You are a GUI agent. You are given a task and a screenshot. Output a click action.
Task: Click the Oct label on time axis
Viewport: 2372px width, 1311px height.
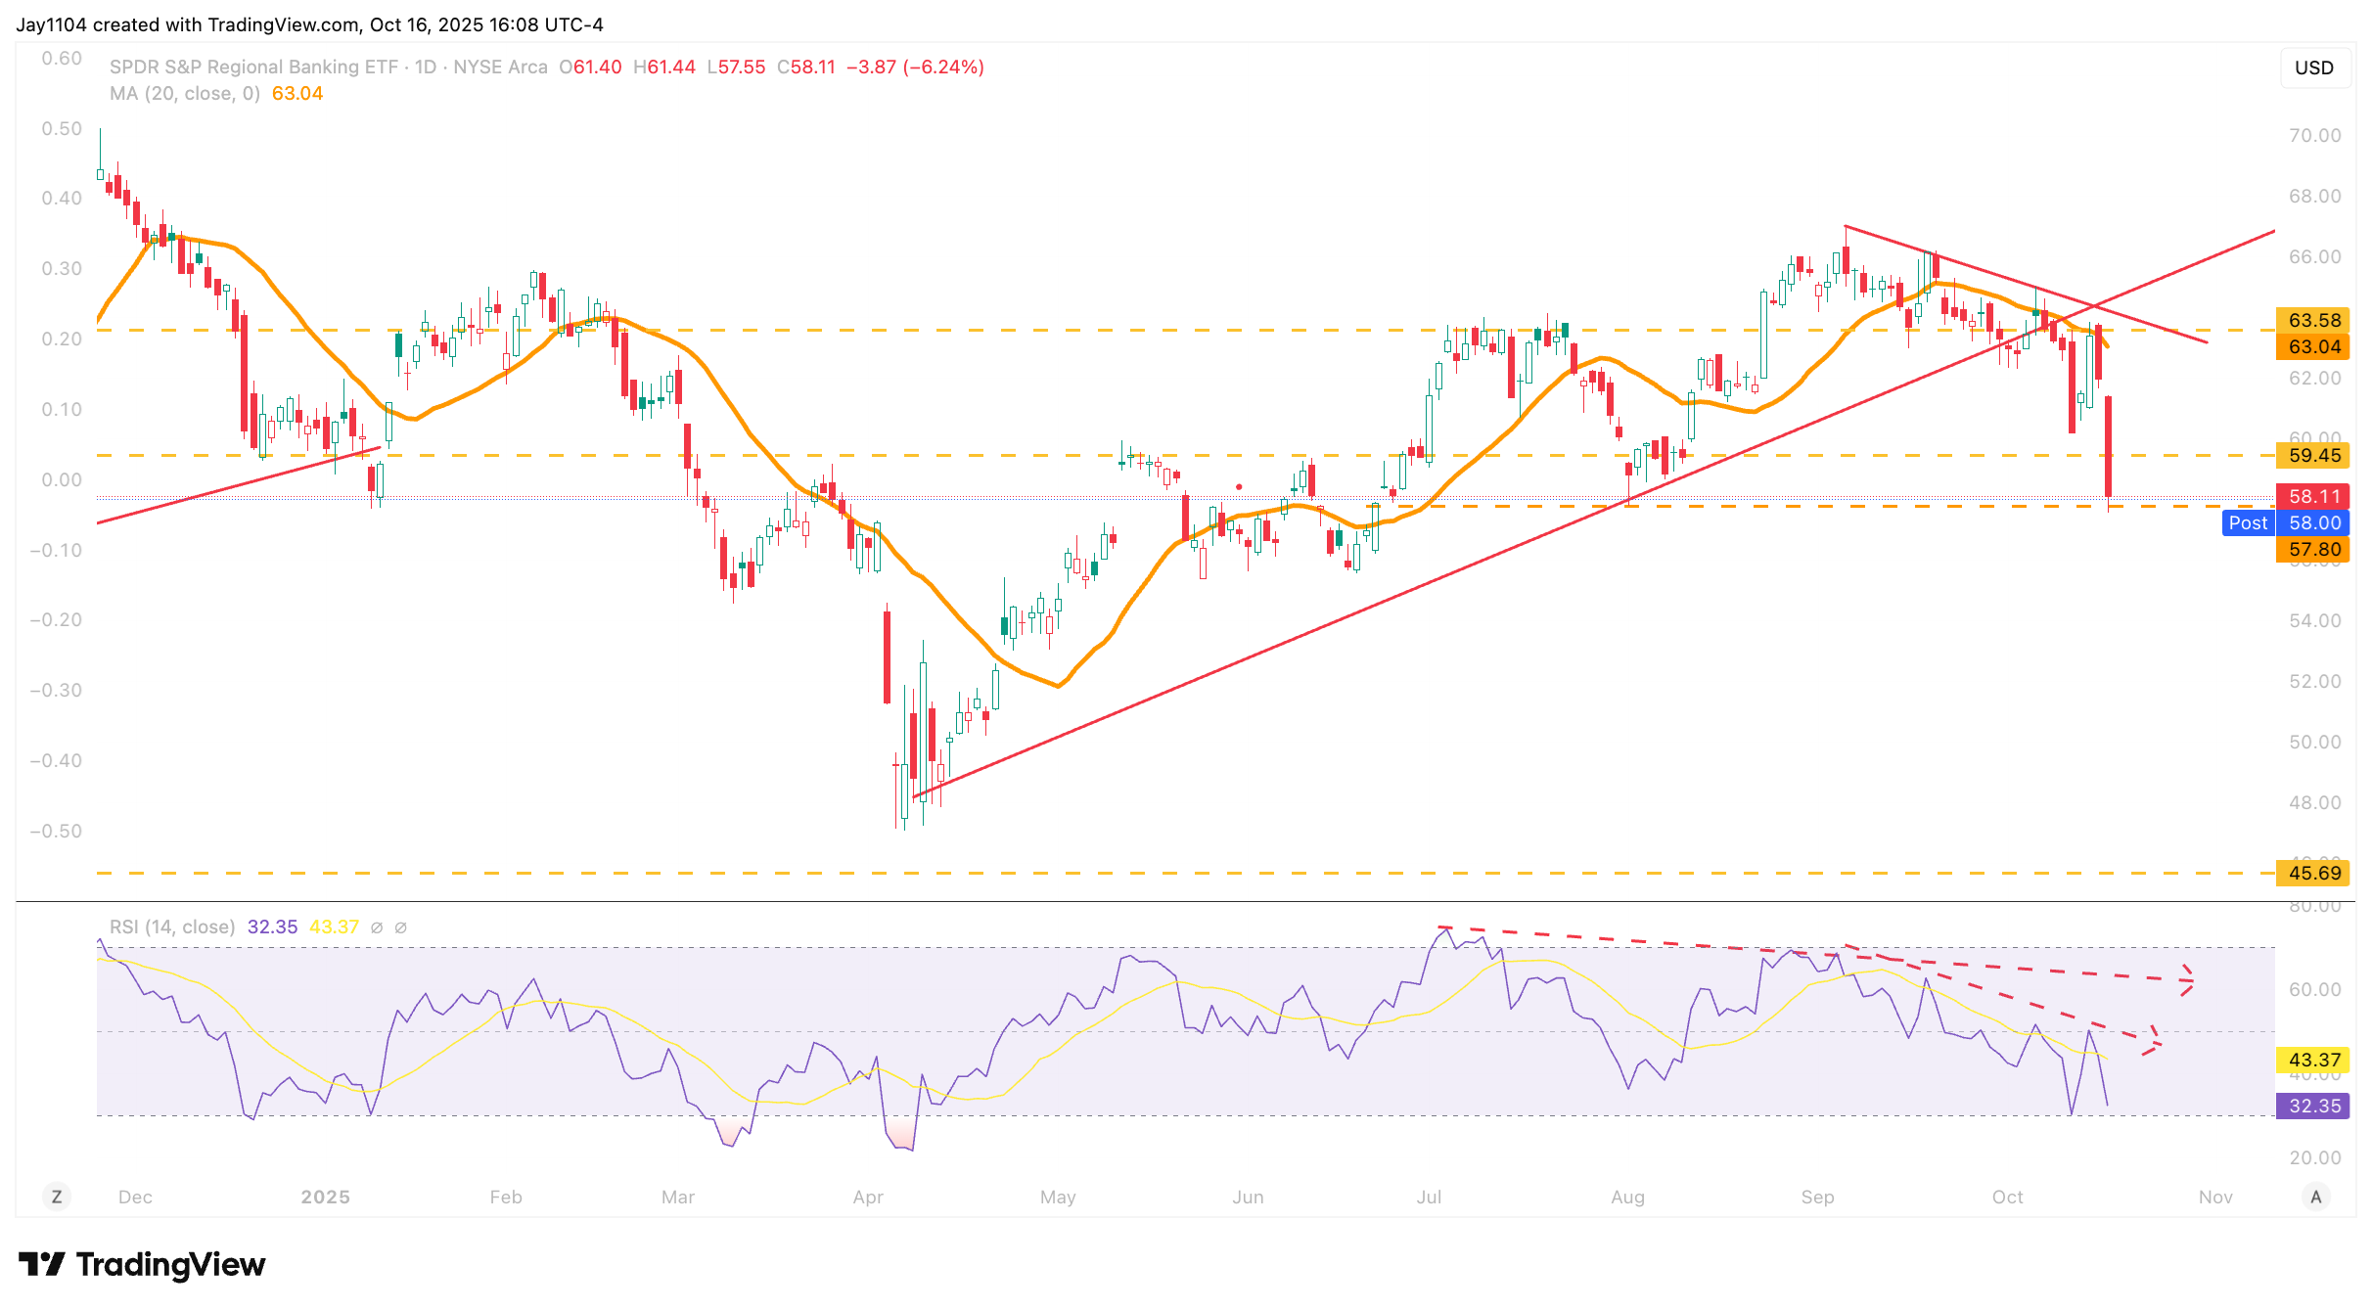(x=2007, y=1197)
